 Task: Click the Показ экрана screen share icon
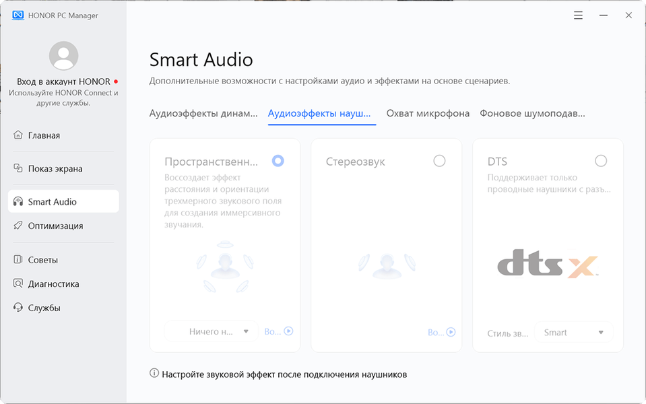coord(18,168)
